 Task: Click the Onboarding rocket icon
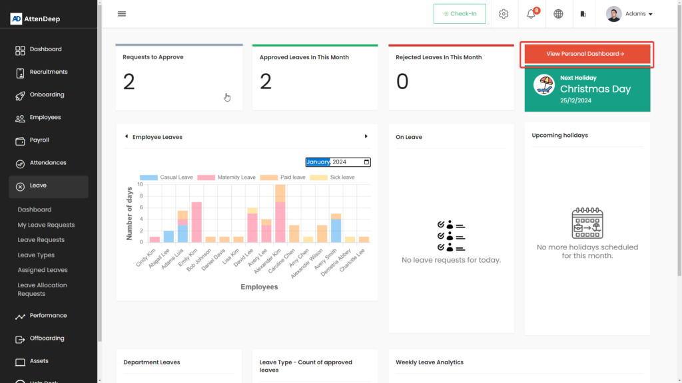point(20,95)
